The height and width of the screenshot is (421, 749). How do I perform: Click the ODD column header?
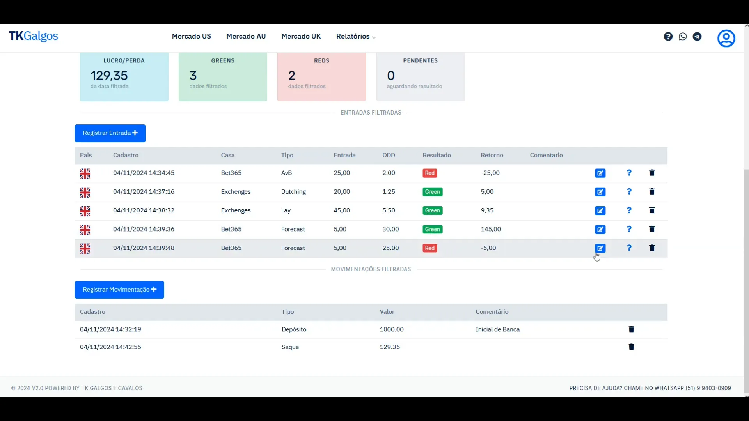tap(389, 155)
